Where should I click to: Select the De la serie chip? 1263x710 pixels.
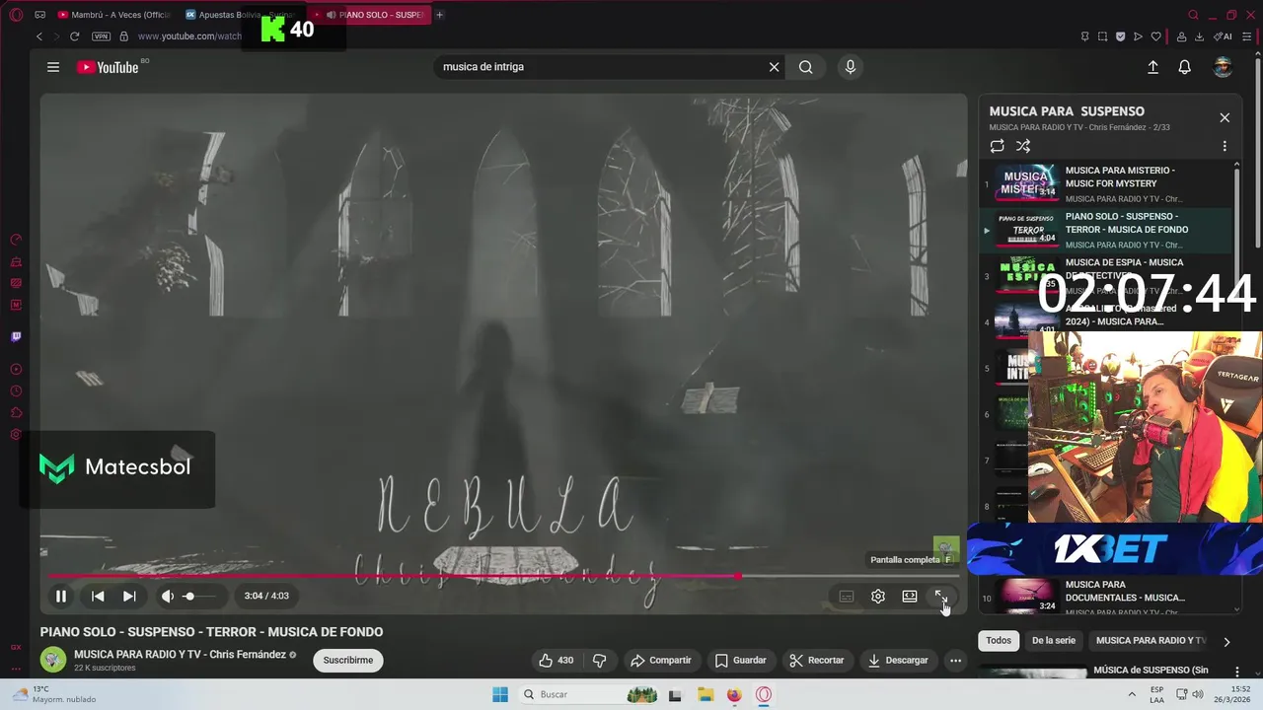point(1054,641)
